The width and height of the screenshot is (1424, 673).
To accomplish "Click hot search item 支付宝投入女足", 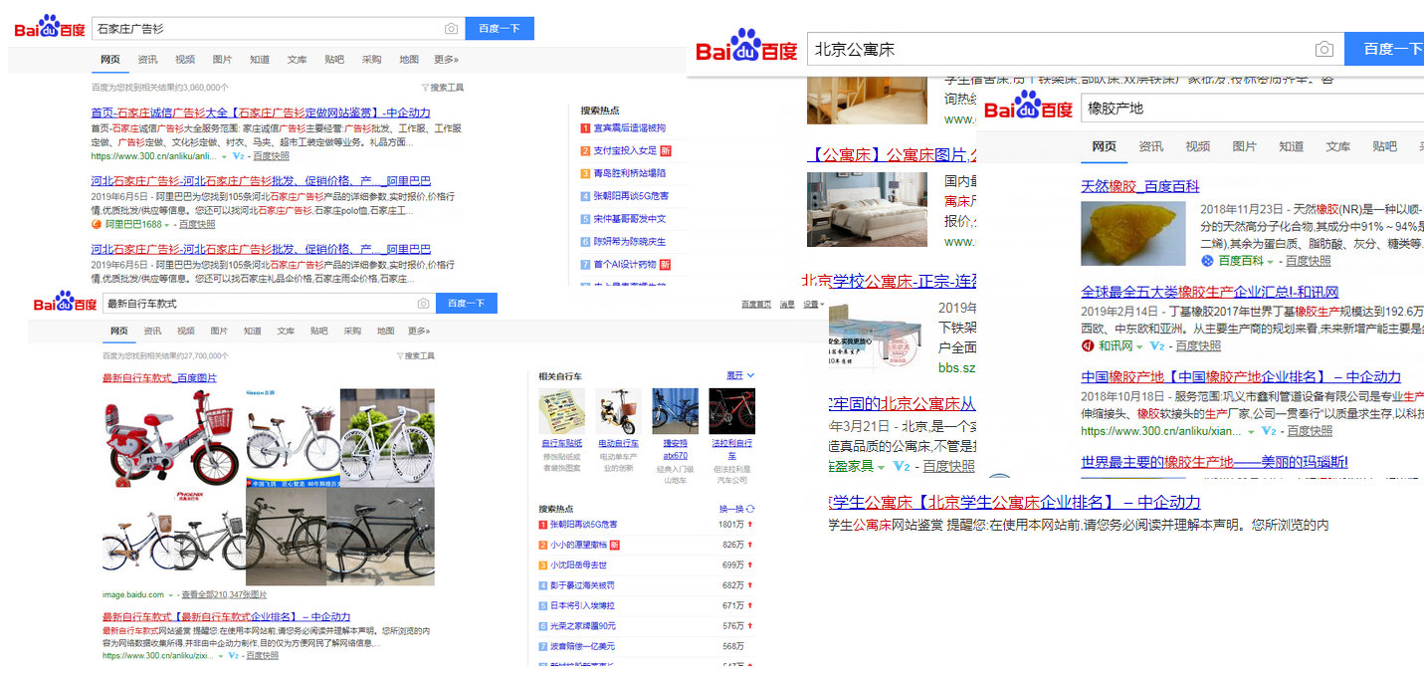I will (625, 150).
